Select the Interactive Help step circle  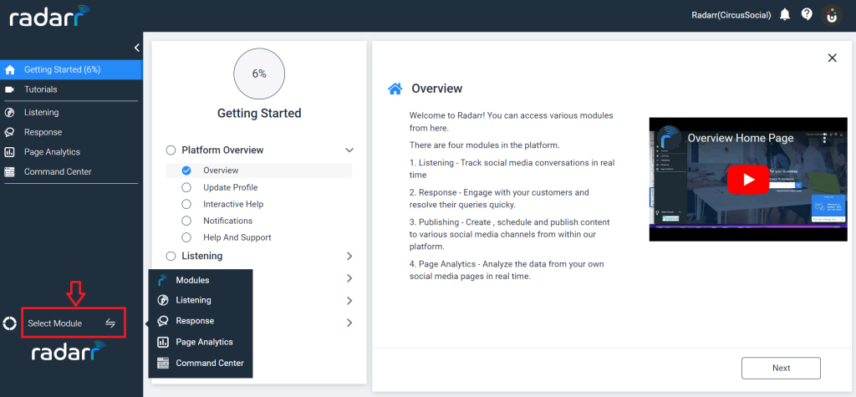[186, 204]
